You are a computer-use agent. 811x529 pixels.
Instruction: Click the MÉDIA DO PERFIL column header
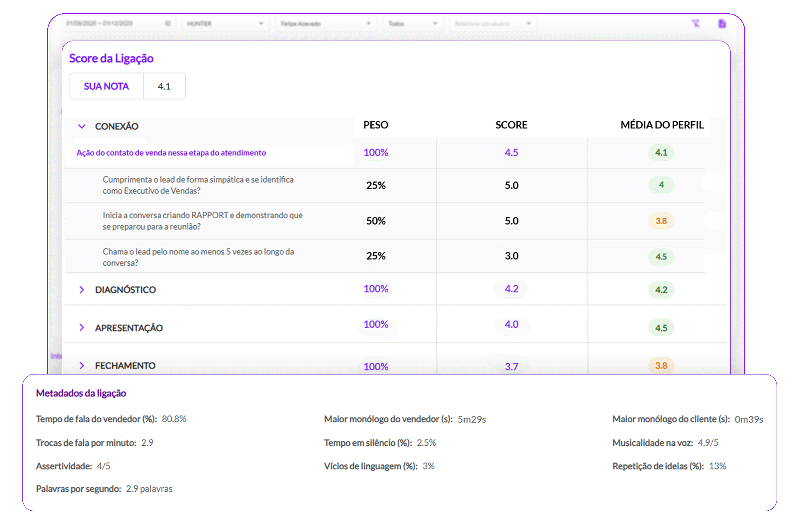point(662,125)
